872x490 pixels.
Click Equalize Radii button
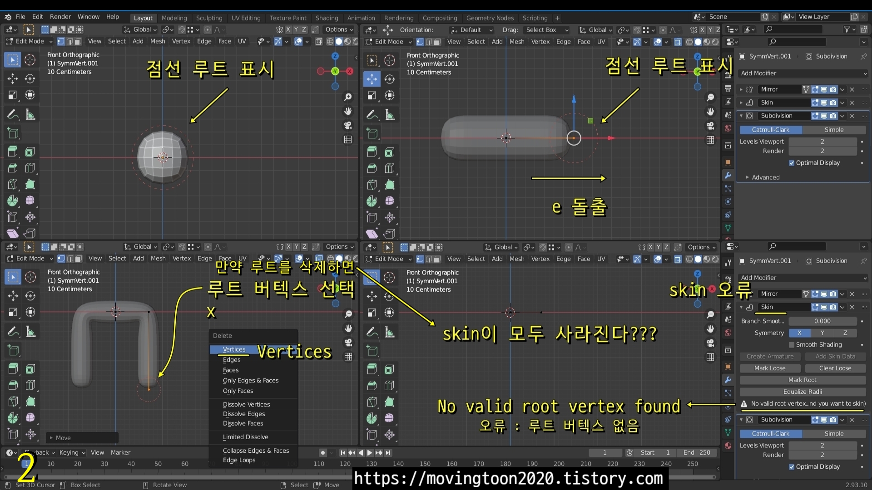point(803,392)
